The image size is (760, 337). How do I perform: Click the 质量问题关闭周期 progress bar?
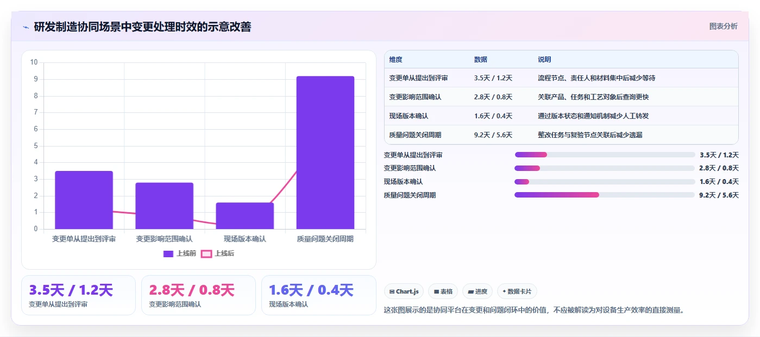(605, 195)
